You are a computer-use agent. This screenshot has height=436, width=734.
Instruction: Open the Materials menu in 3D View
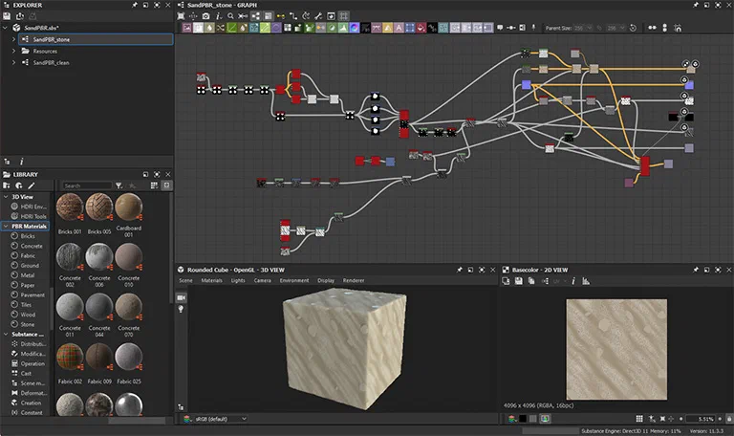coord(211,280)
